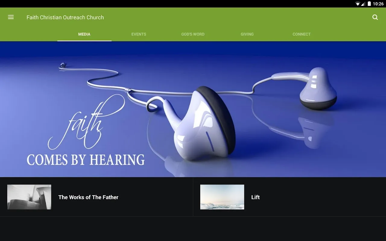Tap the 10:26 clock in status bar

378,4
